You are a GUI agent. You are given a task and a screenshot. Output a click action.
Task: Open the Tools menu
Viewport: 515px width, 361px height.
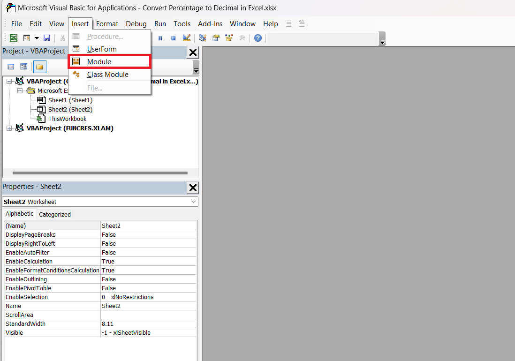click(182, 24)
